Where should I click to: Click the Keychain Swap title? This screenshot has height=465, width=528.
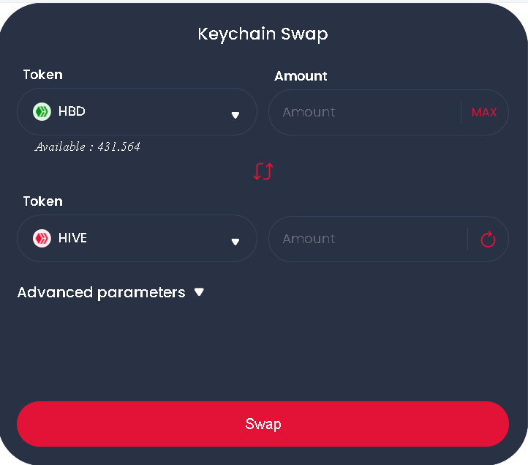[x=263, y=34]
